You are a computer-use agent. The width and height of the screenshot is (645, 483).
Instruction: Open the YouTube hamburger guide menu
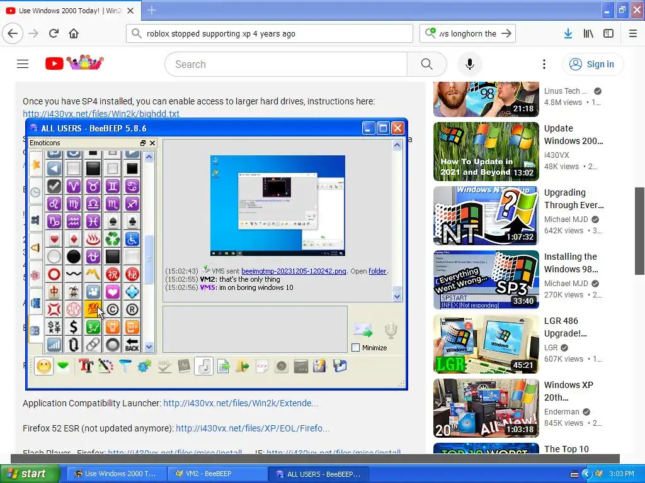(23, 64)
